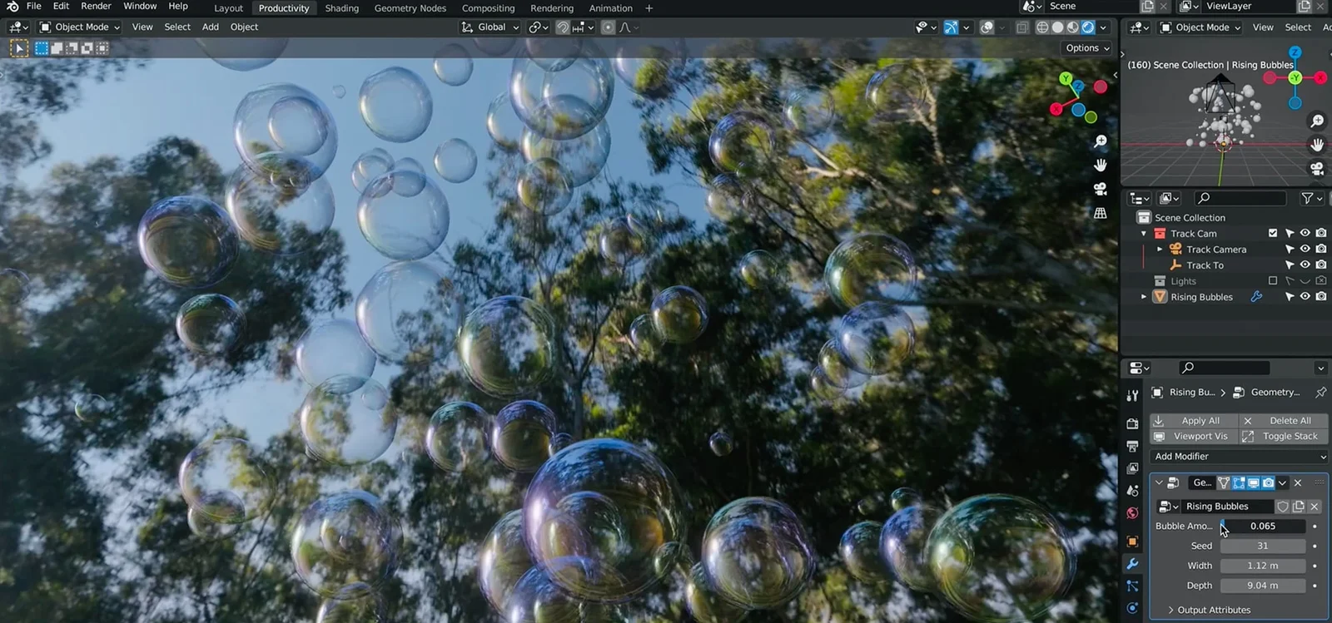Image resolution: width=1332 pixels, height=623 pixels.
Task: Toggle viewport overlays icon
Action: [987, 27]
